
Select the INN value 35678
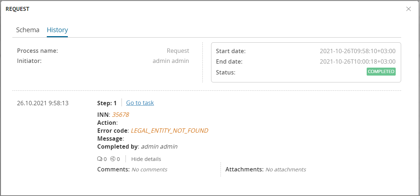point(120,115)
